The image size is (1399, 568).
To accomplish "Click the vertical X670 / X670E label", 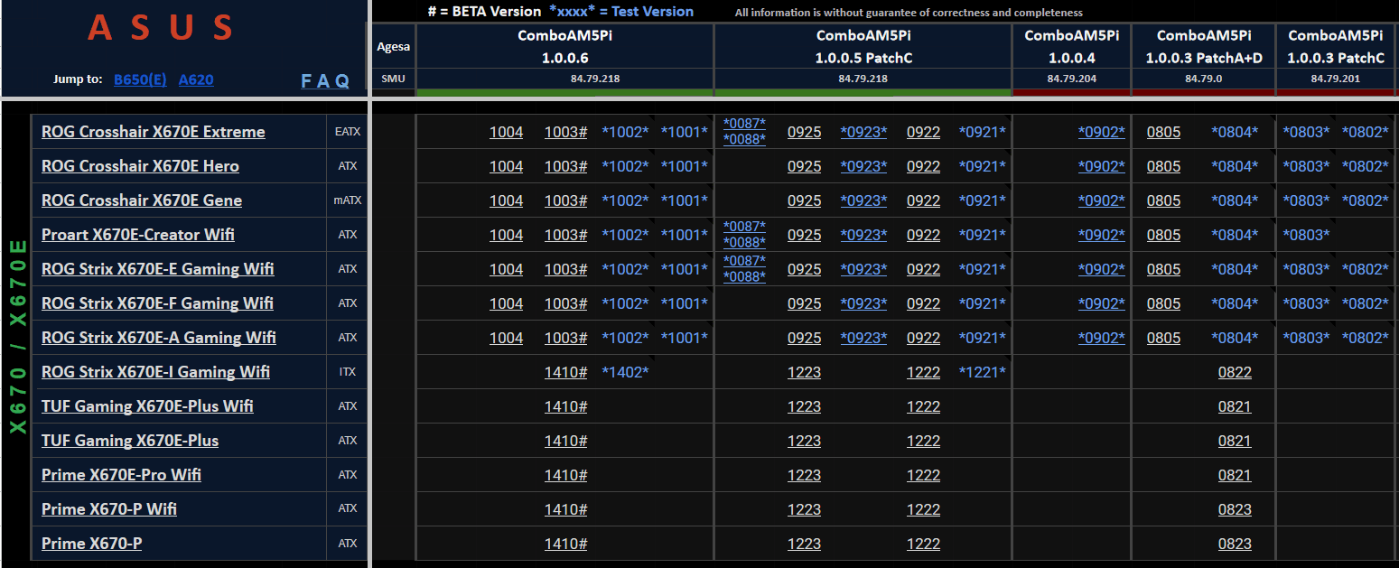I will (17, 337).
